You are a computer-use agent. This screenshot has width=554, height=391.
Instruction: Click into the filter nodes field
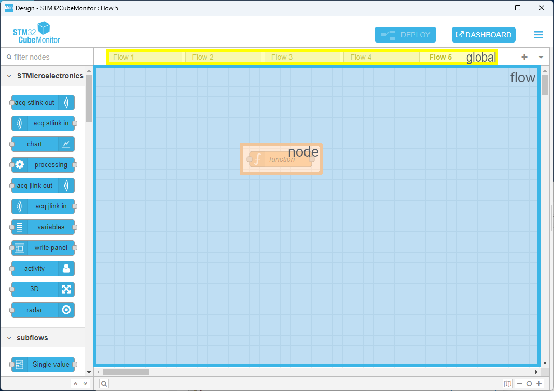[x=47, y=57]
